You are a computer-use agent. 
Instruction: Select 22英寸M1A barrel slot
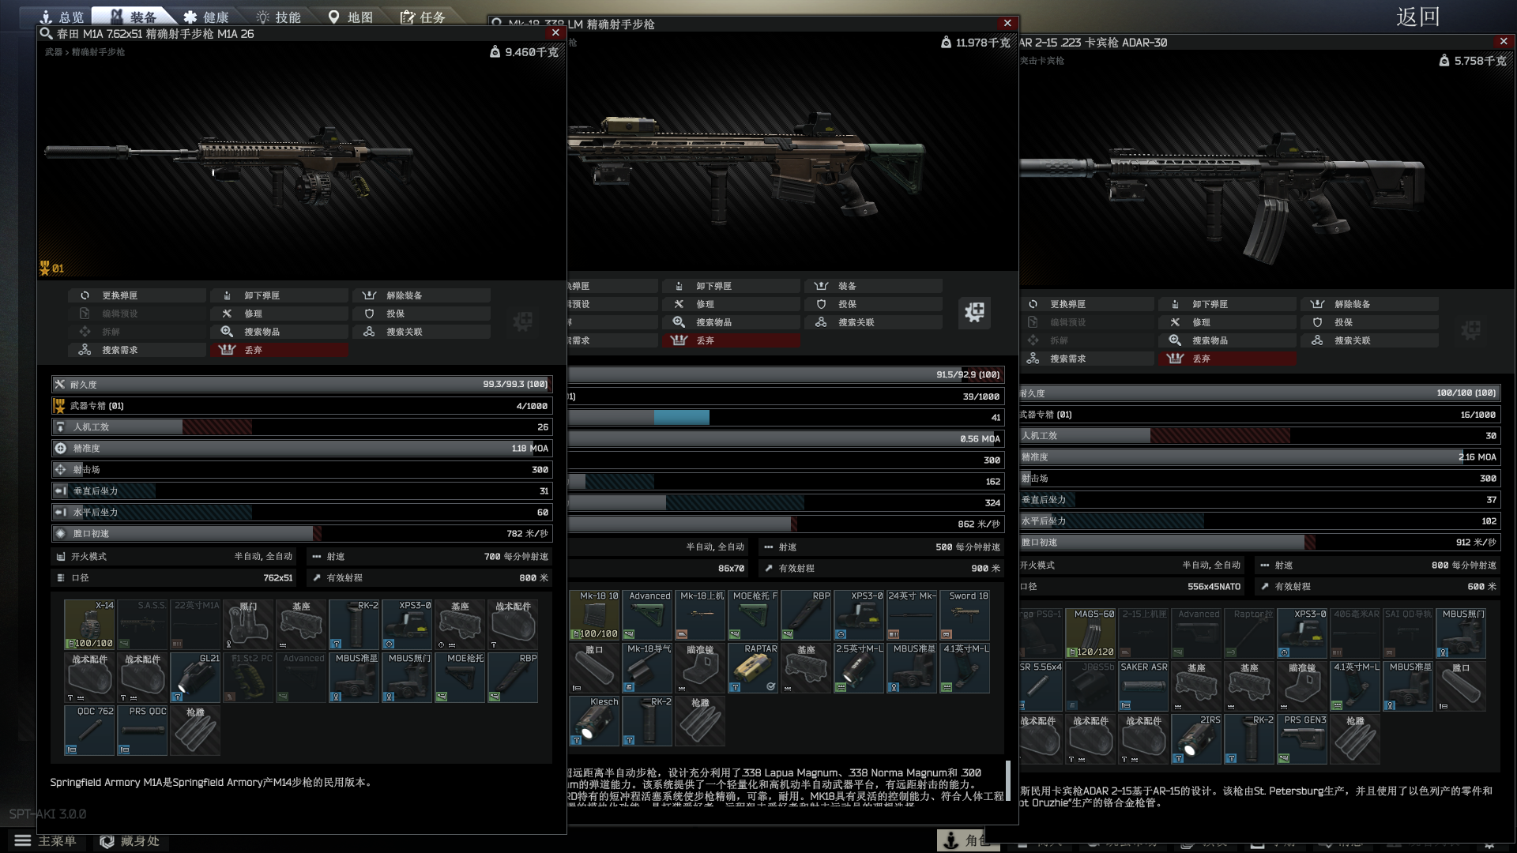click(195, 625)
